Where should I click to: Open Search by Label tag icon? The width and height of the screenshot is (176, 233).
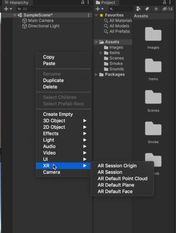coord(147,9)
